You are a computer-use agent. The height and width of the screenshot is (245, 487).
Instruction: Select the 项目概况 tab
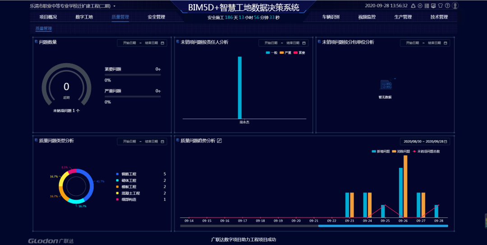point(48,17)
